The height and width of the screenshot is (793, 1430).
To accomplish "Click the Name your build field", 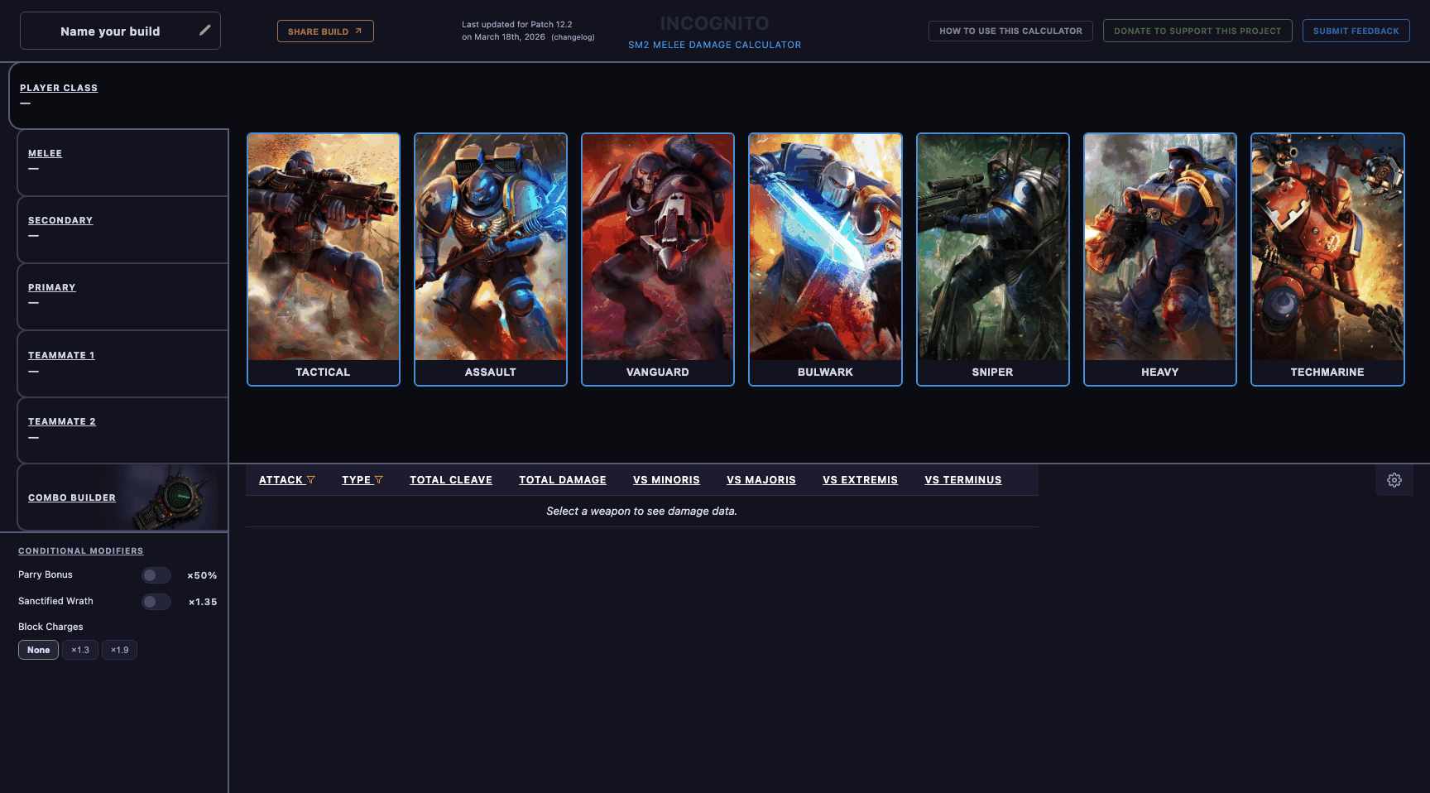I will tap(110, 31).
